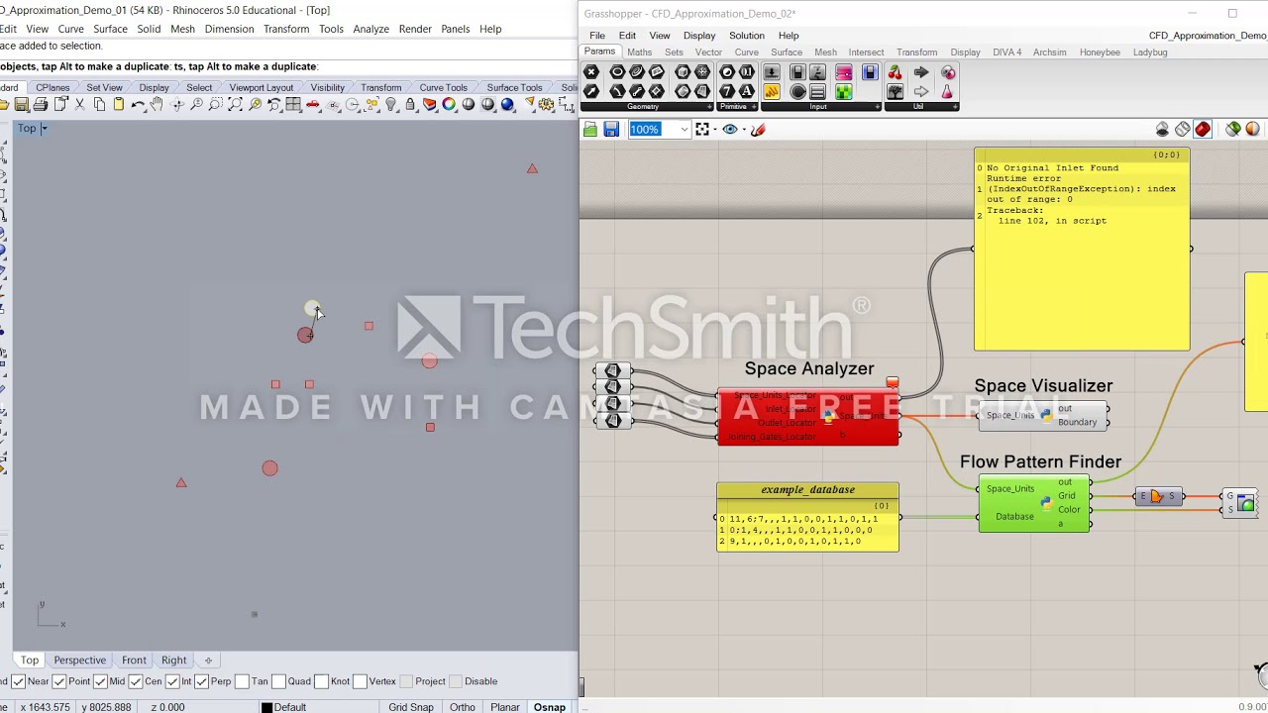The image size is (1268, 713).
Task: Switch to the Maths tab in Grasshopper
Action: click(639, 52)
